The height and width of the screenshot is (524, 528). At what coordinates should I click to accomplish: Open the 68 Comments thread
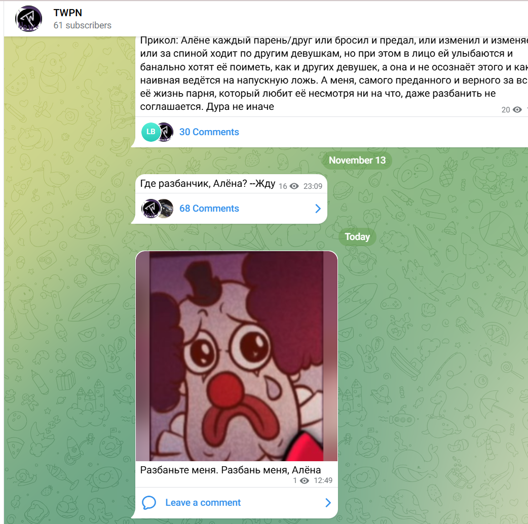209,208
